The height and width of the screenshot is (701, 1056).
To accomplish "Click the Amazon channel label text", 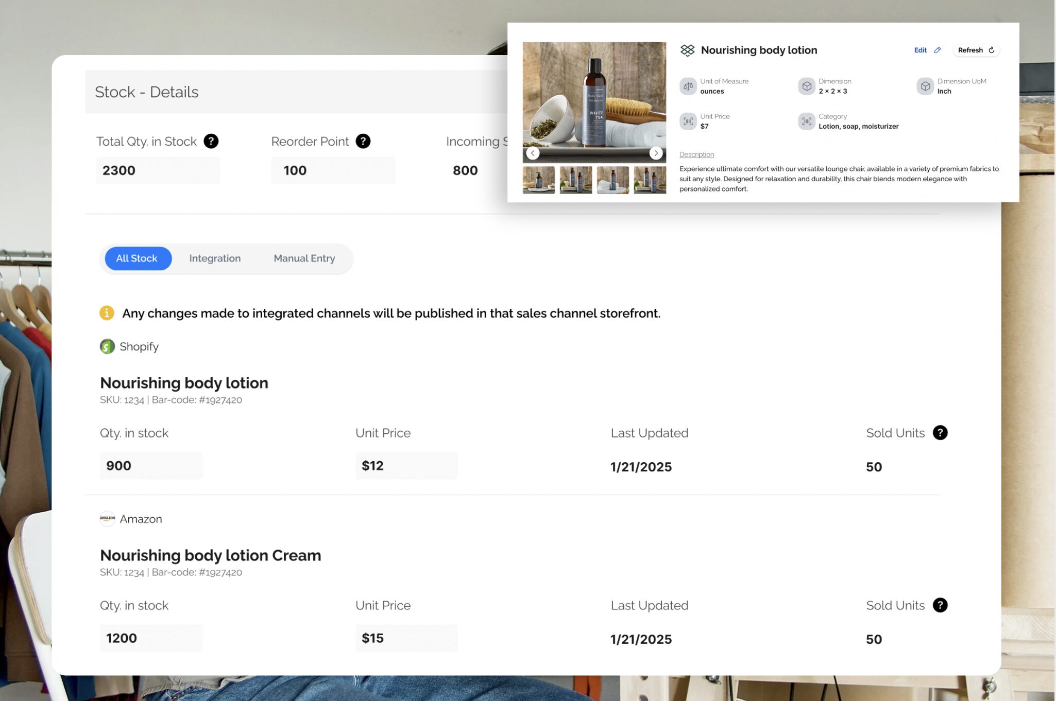I will 141,519.
